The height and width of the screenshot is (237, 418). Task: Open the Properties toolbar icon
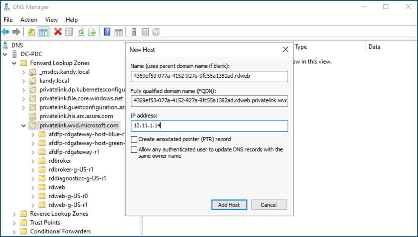[x=69, y=32]
